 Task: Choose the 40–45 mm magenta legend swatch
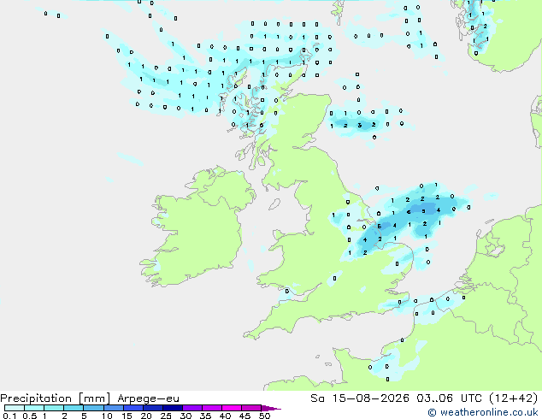(x=232, y=408)
